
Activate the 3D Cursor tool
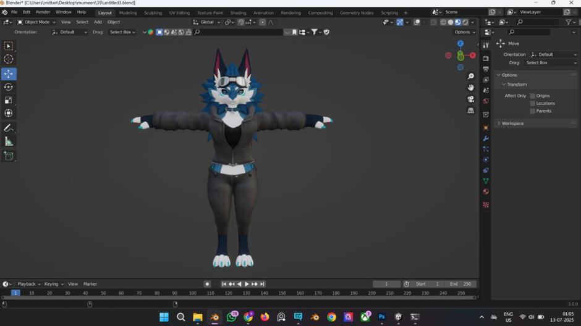tap(8, 59)
